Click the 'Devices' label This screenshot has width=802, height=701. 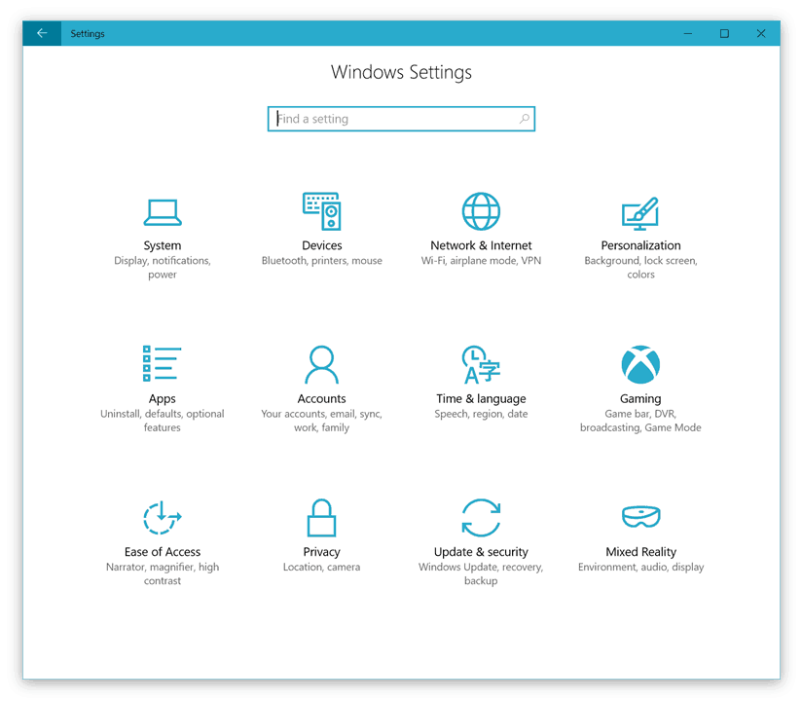click(x=322, y=245)
